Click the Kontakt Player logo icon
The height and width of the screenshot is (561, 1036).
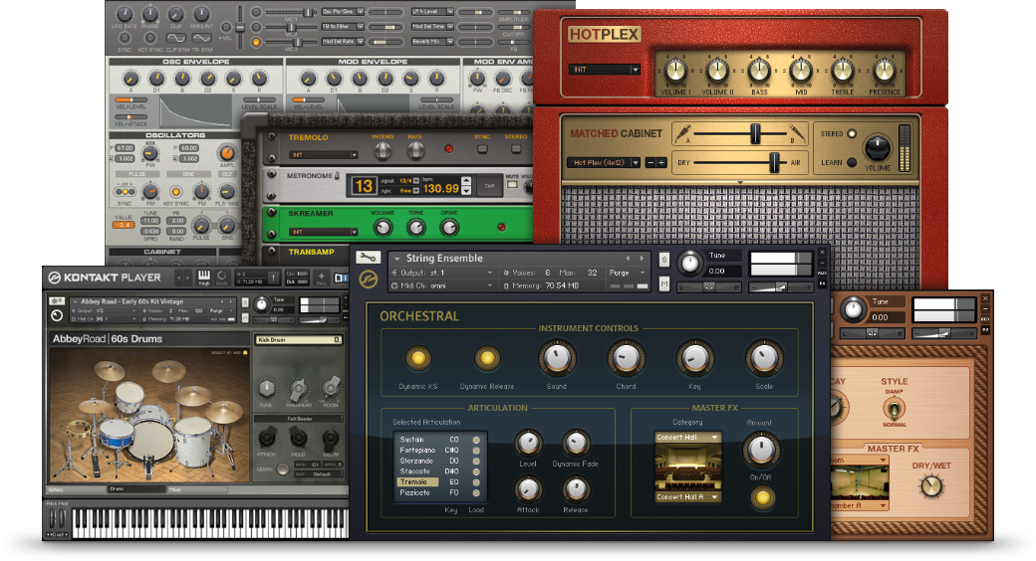(55, 279)
